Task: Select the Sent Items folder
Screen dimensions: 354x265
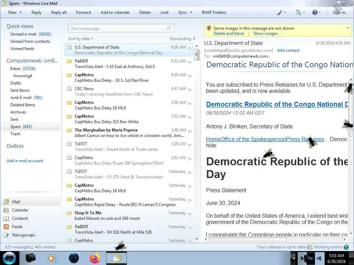Action: [20, 90]
